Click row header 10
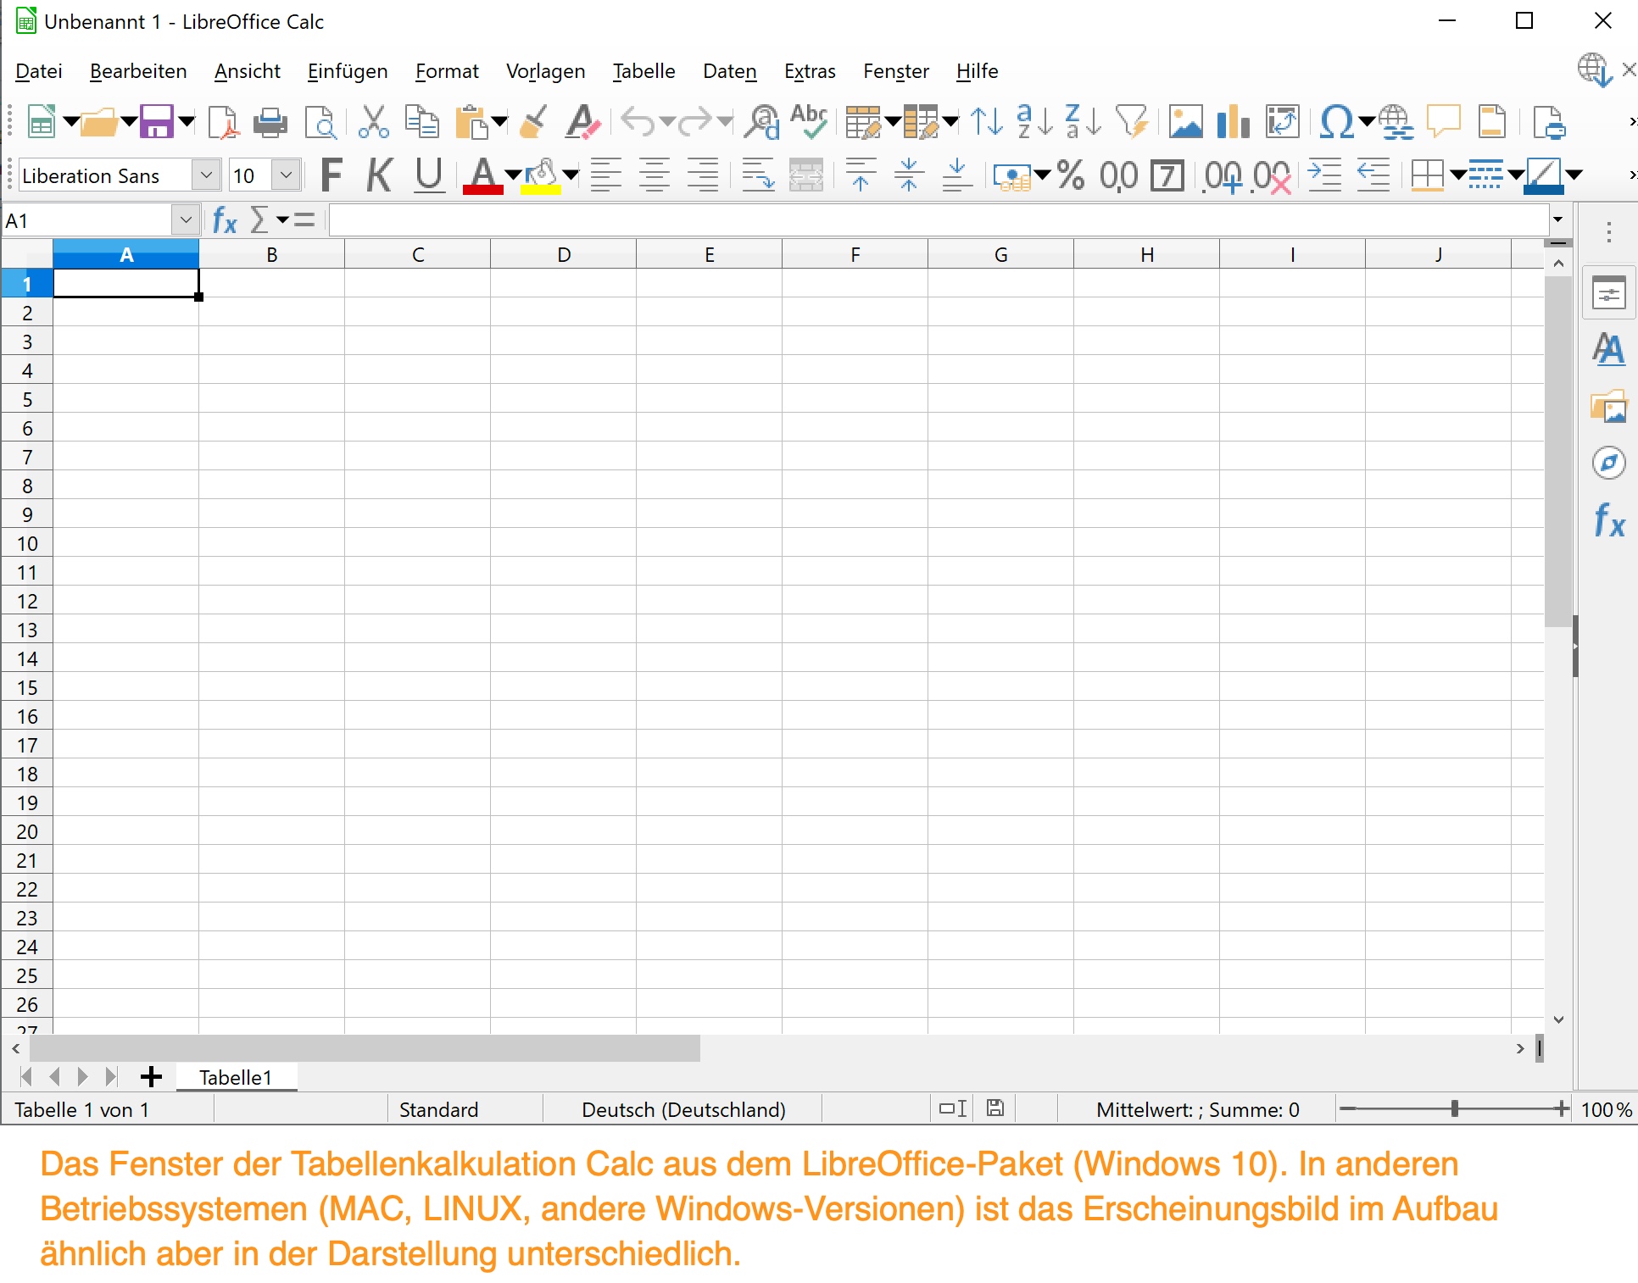Viewport: 1638px width, 1283px height. (27, 543)
